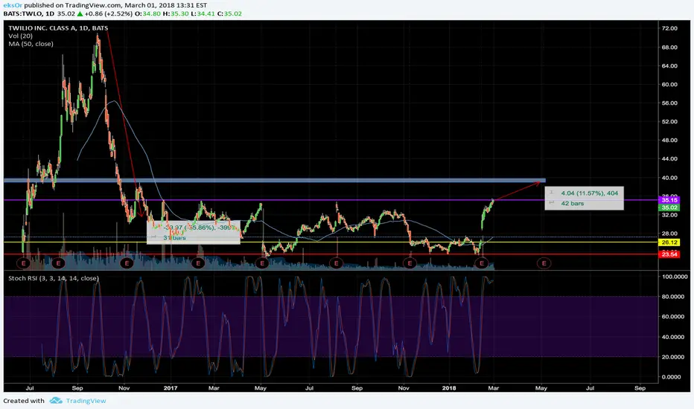Click the earnings E marker above the Nov 2016 label
The width and height of the screenshot is (694, 409).
[x=127, y=263]
